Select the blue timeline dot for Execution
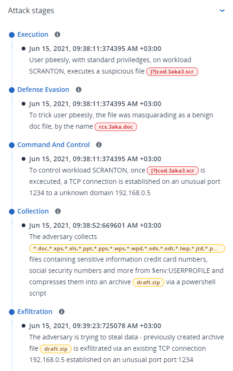 pyautogui.click(x=12, y=35)
